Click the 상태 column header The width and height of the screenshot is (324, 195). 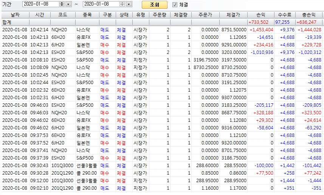point(124,15)
